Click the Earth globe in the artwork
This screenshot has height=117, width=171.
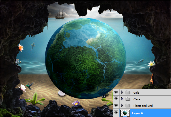[86, 58]
